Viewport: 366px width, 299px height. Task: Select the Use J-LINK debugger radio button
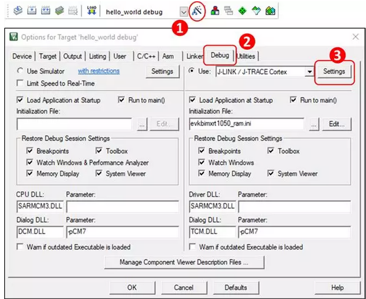[x=192, y=71]
